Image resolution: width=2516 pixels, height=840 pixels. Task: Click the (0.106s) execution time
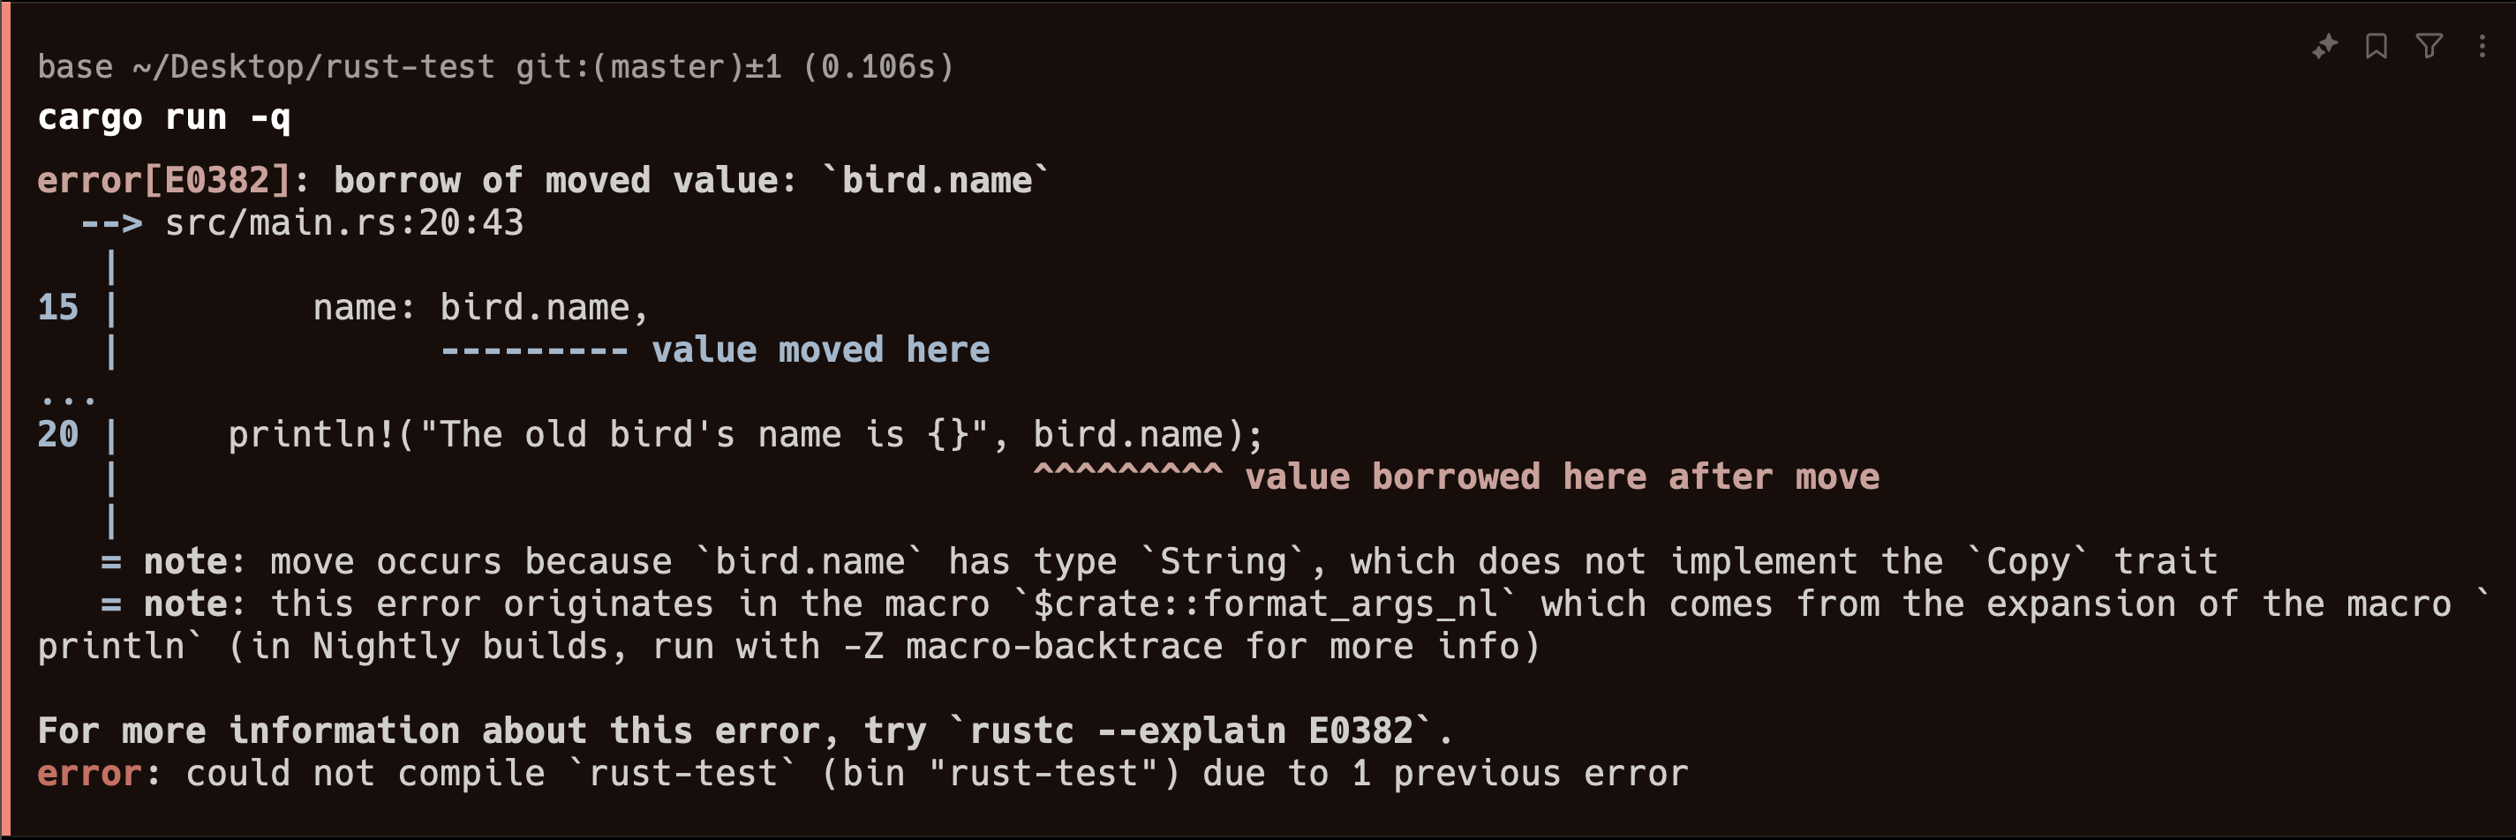click(x=878, y=66)
